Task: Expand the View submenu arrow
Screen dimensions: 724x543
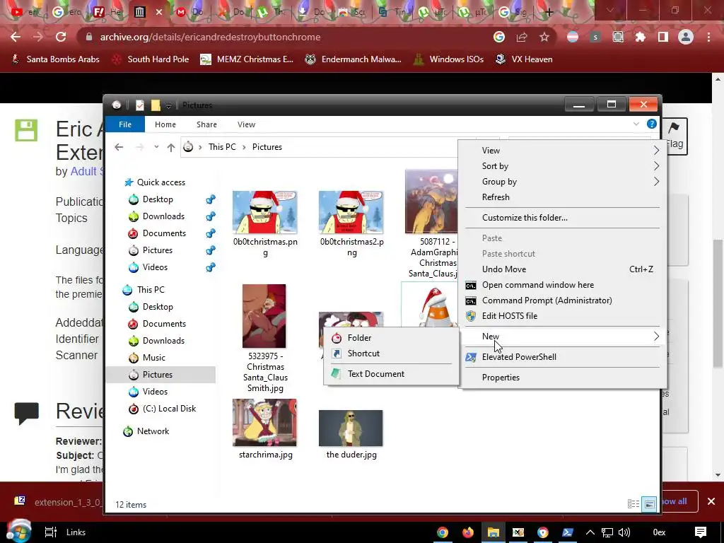Action: (x=656, y=151)
